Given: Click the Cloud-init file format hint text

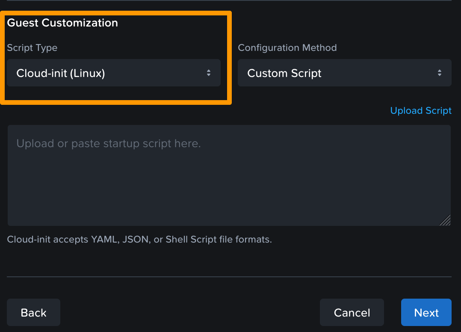Looking at the screenshot, I should pos(139,239).
